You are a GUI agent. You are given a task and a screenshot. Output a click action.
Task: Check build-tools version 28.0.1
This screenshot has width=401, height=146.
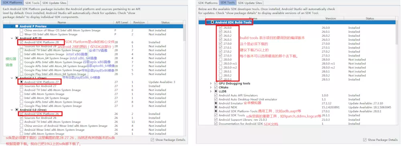(221, 72)
